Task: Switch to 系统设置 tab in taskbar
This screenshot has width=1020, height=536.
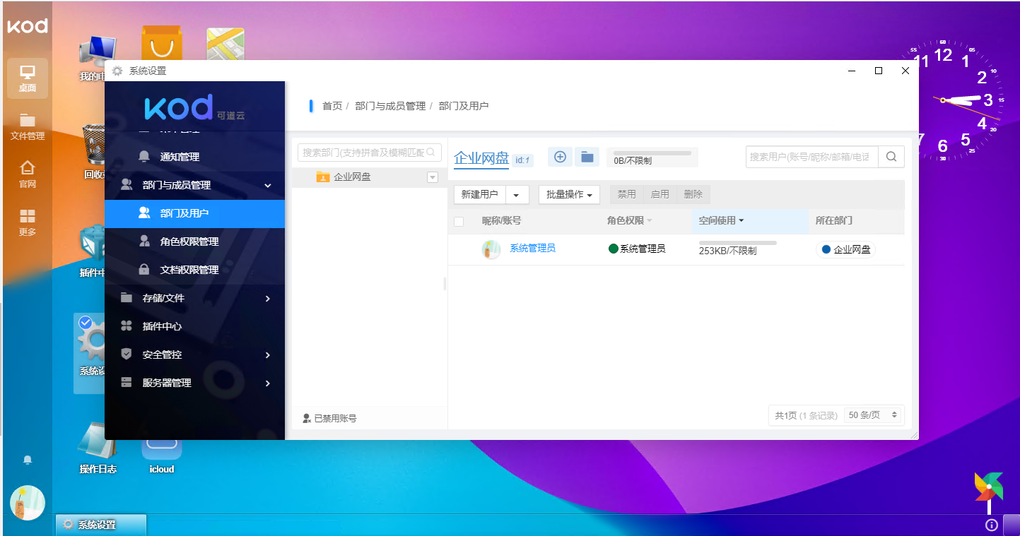Action: pos(101,525)
